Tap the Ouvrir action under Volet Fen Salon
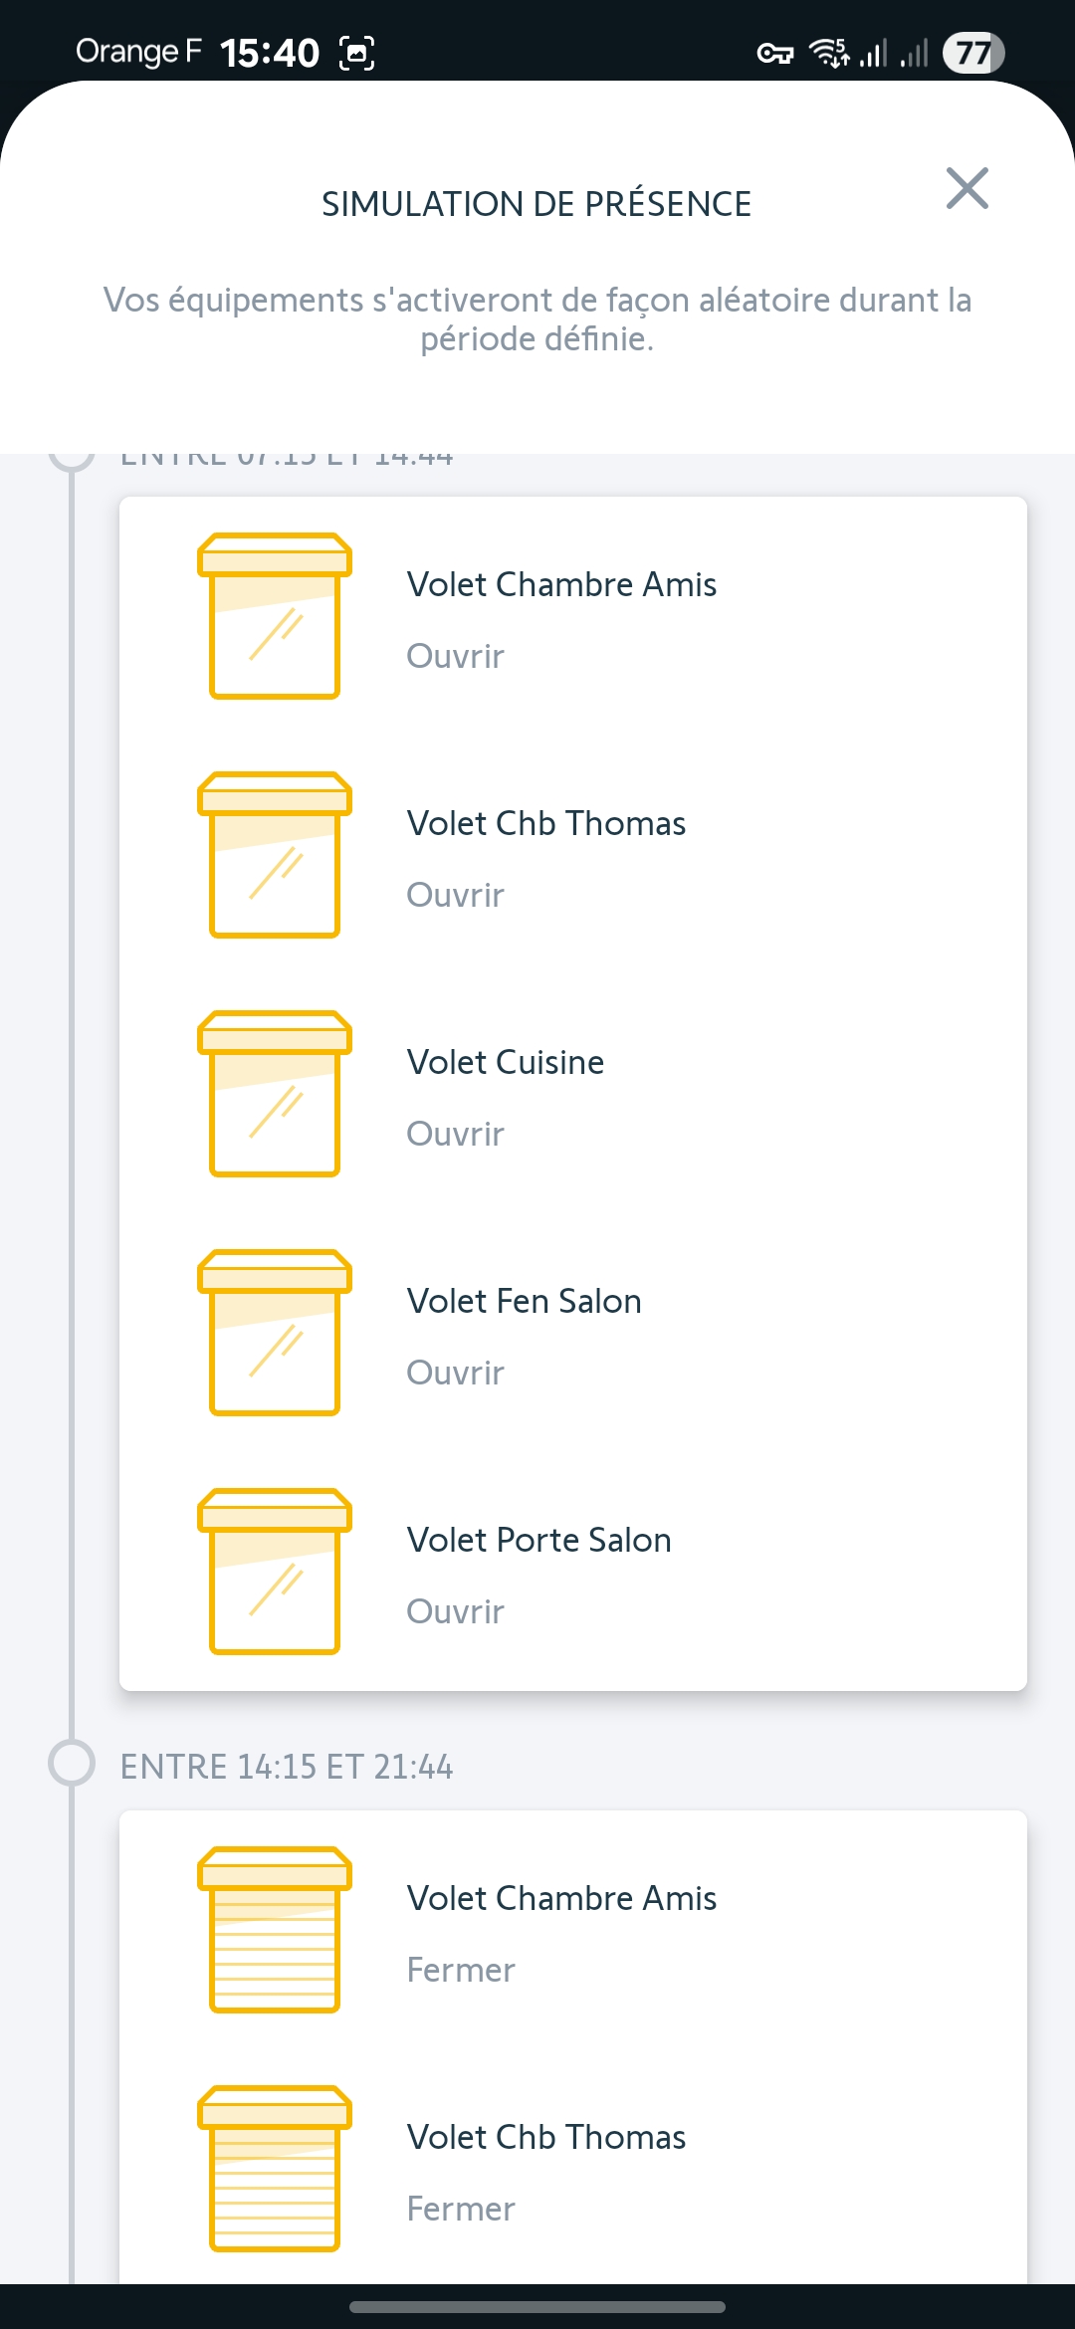1075x2329 pixels. [455, 1373]
